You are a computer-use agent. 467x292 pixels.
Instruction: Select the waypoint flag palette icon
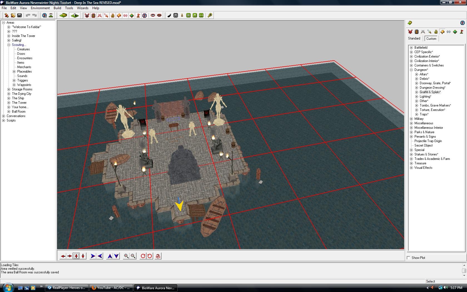coord(461,32)
